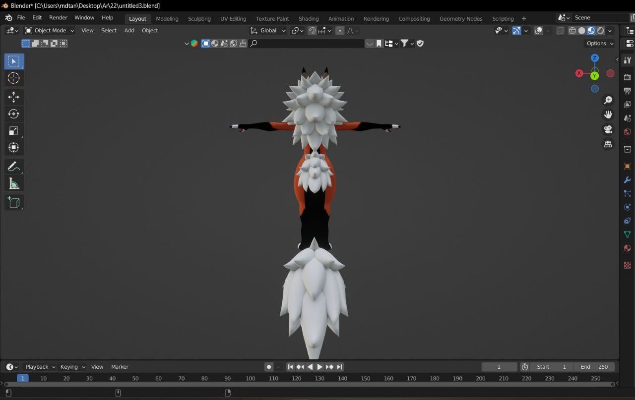Screen dimensions: 635x400
Task: Toggle viewport overlays display
Action: (x=539, y=31)
